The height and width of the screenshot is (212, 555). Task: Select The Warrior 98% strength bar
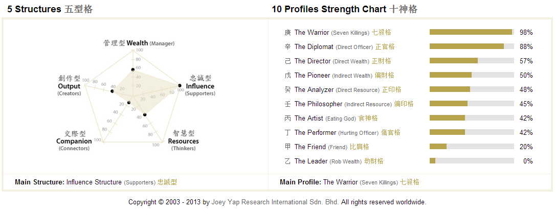pos(472,32)
